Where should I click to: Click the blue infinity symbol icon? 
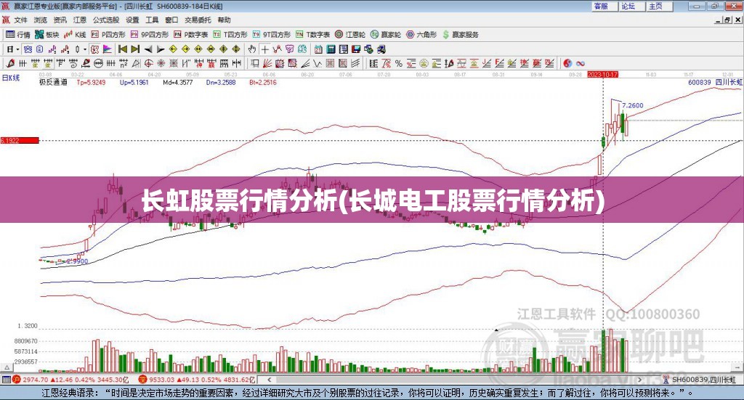pos(581,63)
